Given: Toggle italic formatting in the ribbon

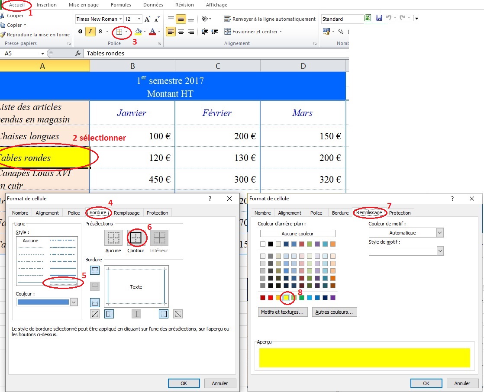Looking at the screenshot, I should [90, 32].
